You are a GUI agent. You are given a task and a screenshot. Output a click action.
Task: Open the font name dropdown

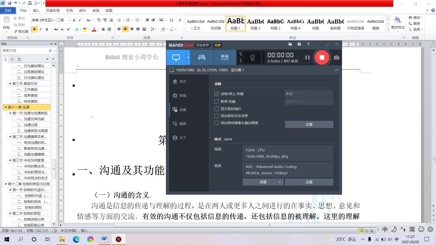click(54, 20)
